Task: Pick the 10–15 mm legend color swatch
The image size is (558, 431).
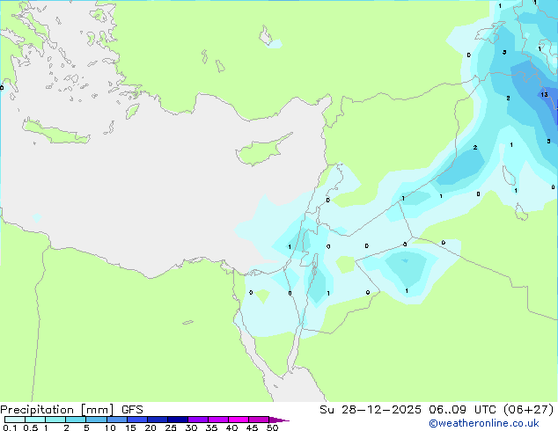Action: coord(116,420)
